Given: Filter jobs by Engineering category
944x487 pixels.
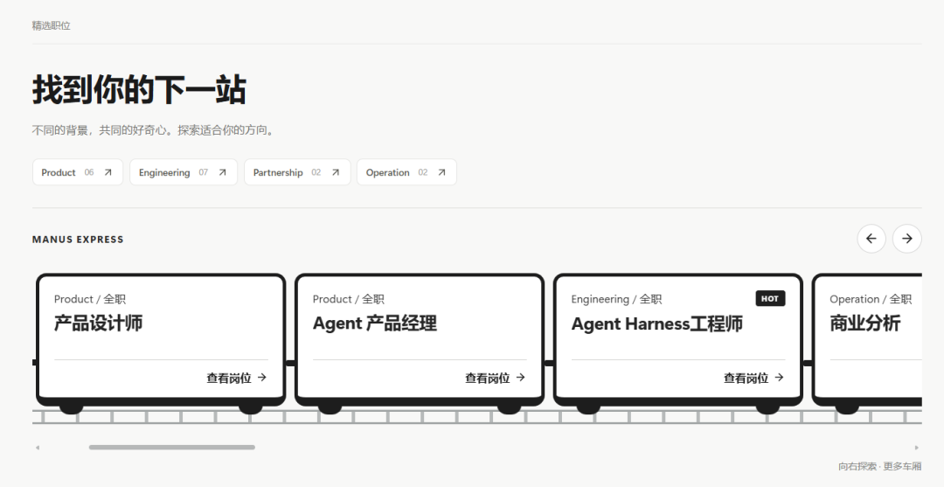Looking at the screenshot, I should (184, 172).
